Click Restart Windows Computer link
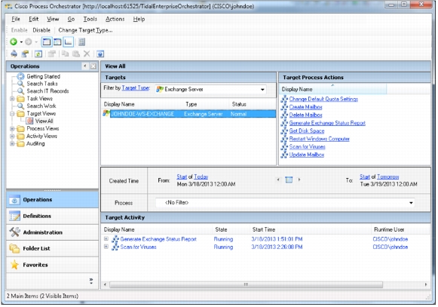This screenshot has width=438, height=307. click(320, 139)
